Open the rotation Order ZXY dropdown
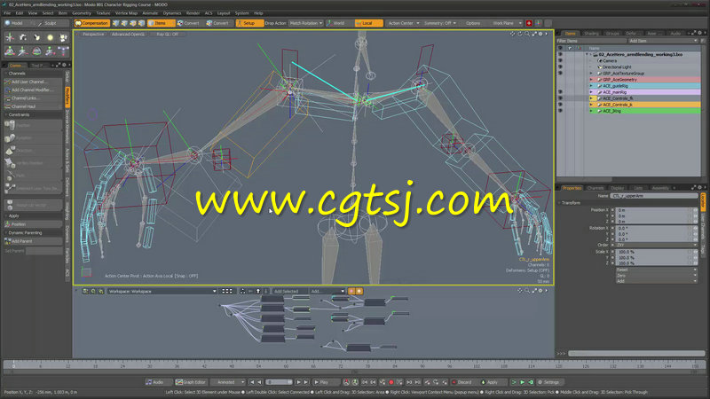 [x=656, y=246]
